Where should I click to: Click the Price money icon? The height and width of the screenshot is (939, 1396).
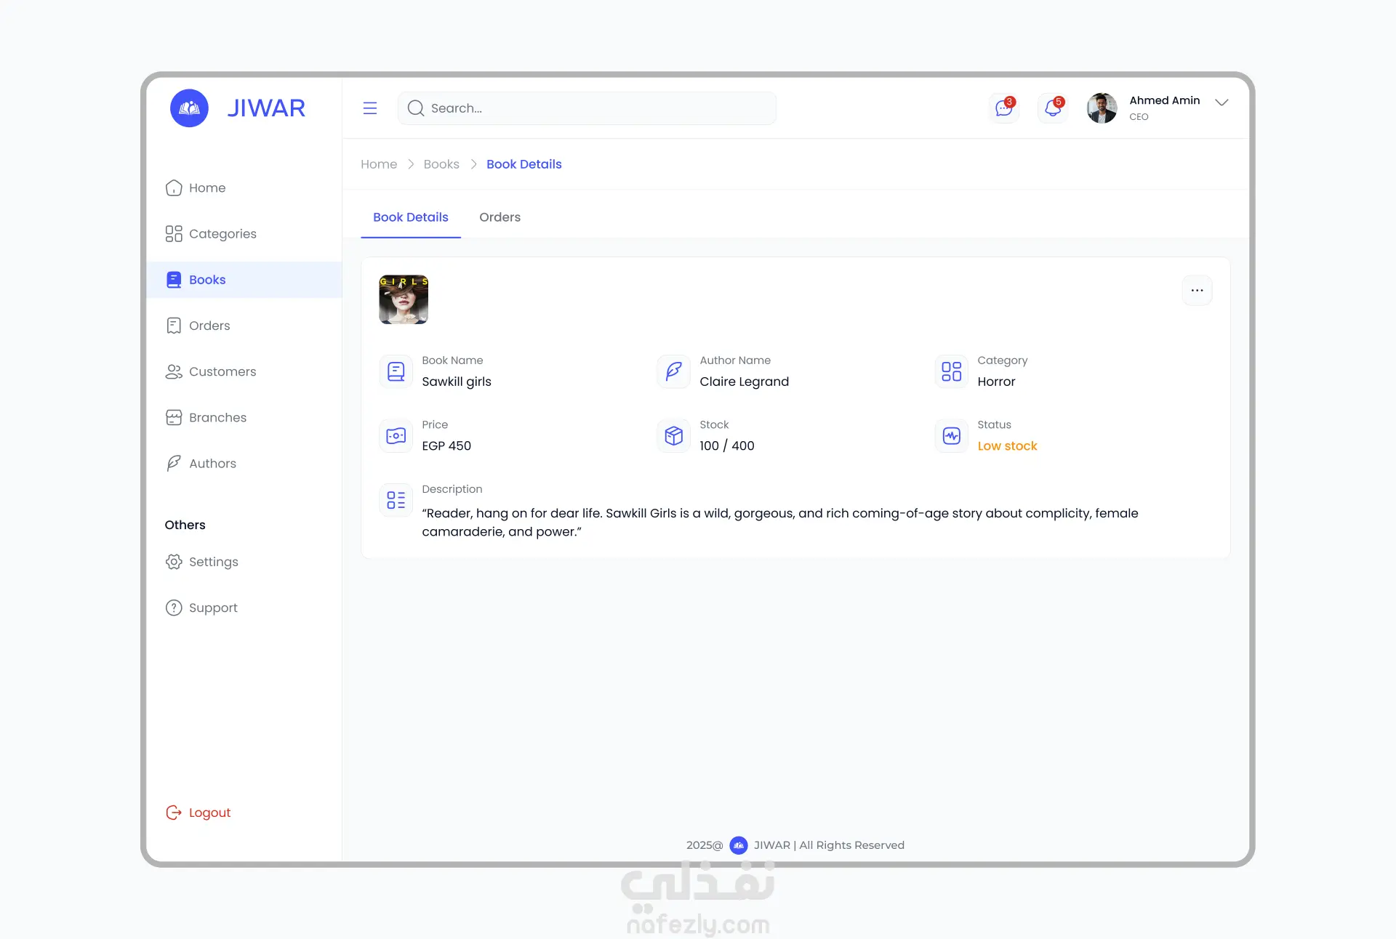(x=396, y=436)
